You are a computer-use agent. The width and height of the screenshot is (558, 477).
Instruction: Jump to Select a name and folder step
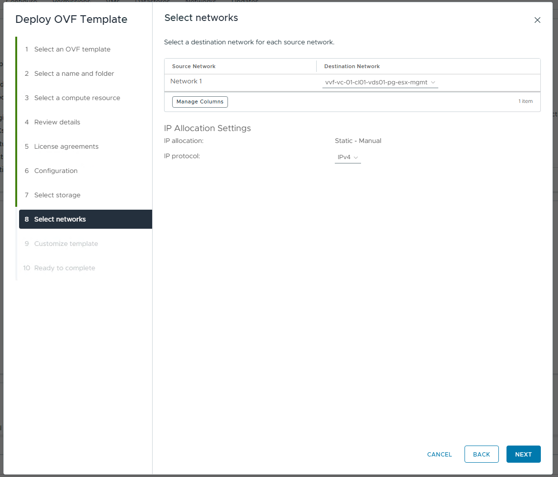coord(74,73)
